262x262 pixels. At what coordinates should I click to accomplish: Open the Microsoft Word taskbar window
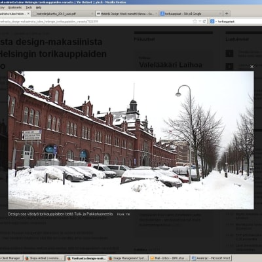tap(211, 258)
